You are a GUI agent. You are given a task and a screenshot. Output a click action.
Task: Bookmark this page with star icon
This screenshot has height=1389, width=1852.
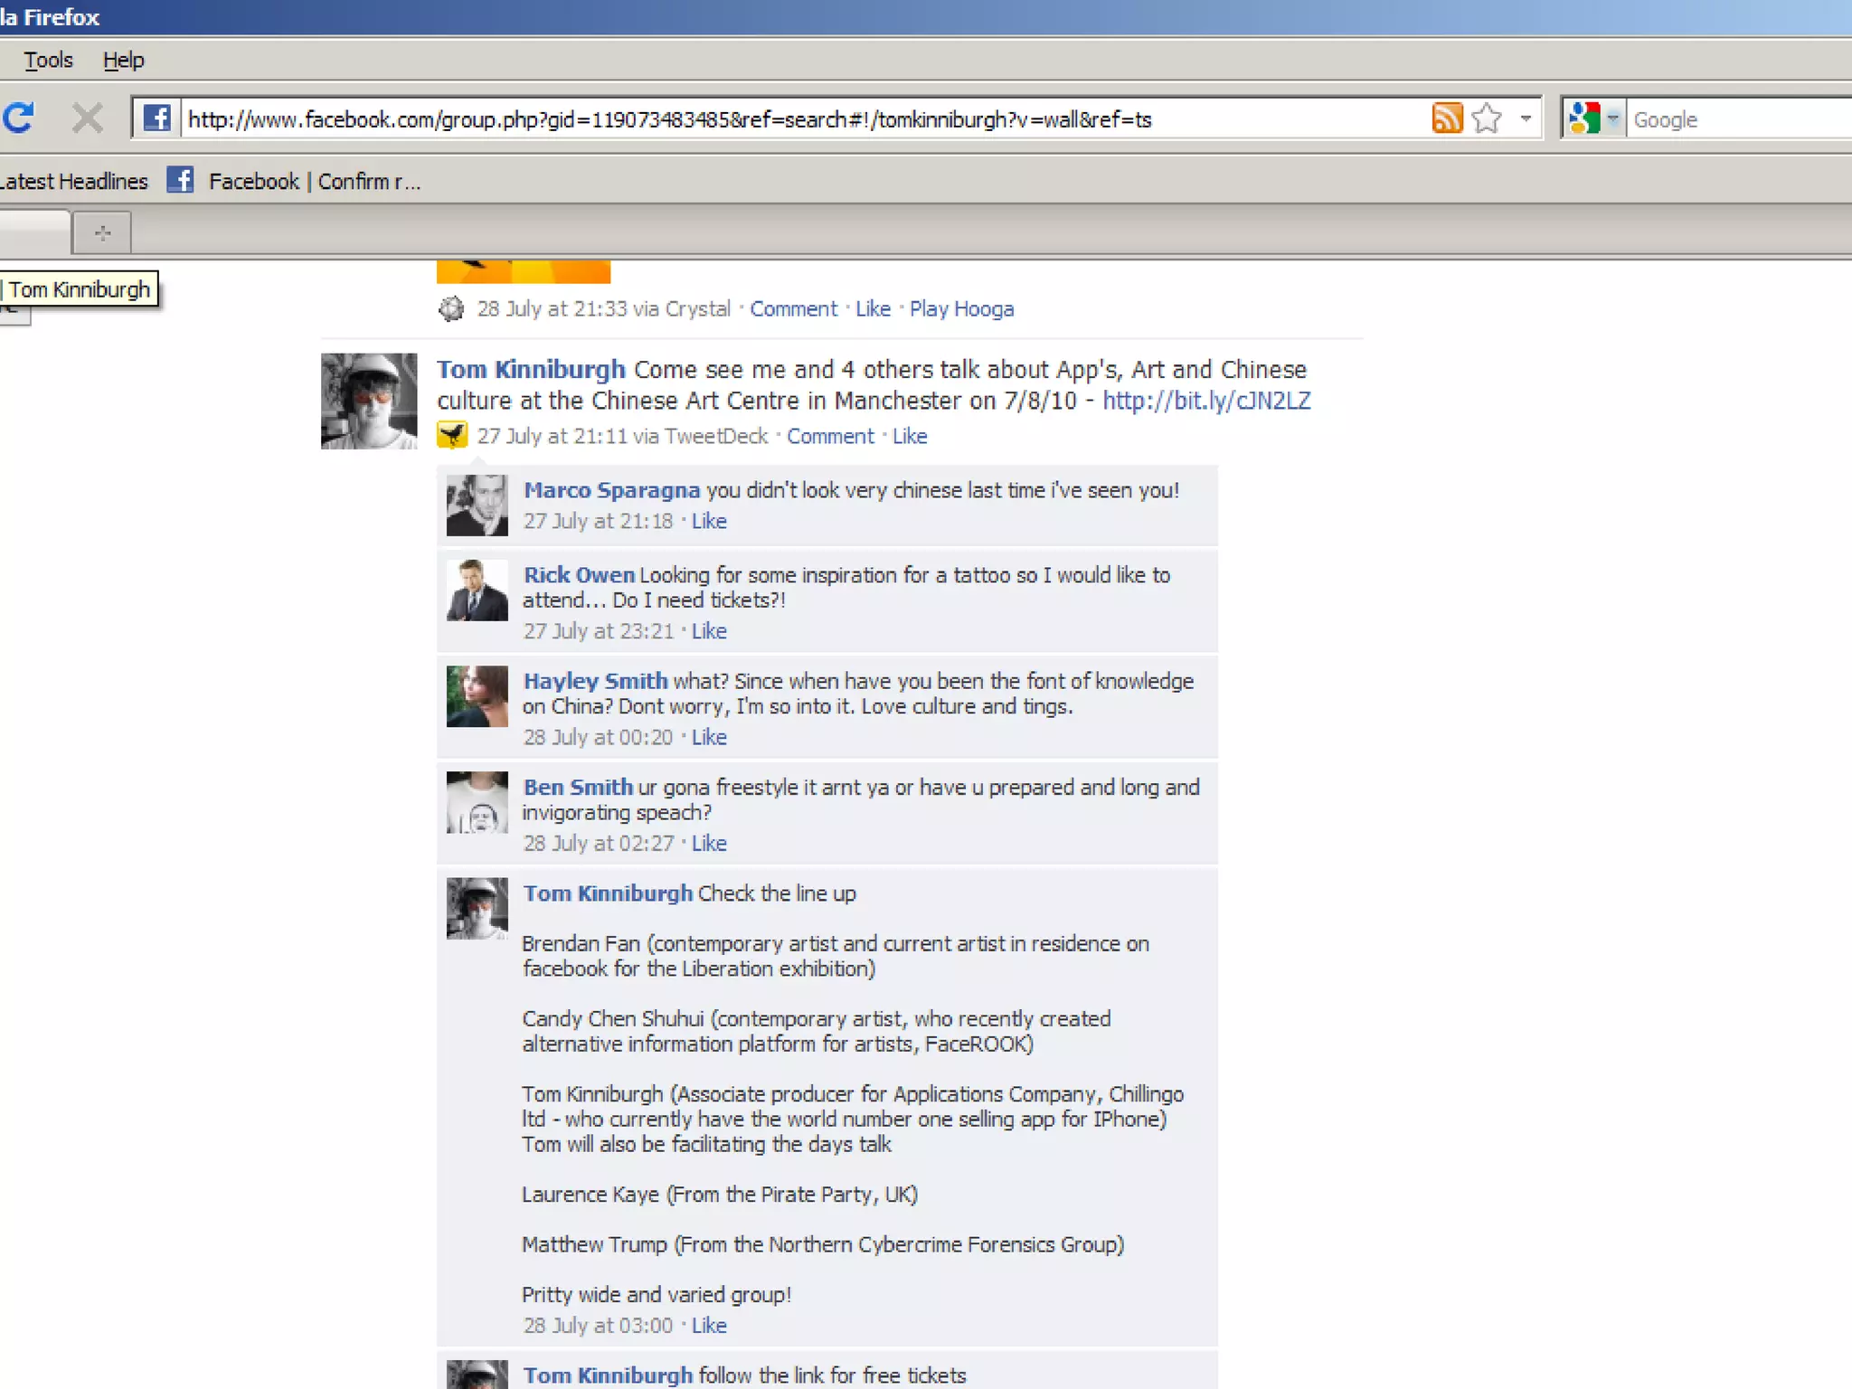pyautogui.click(x=1487, y=118)
